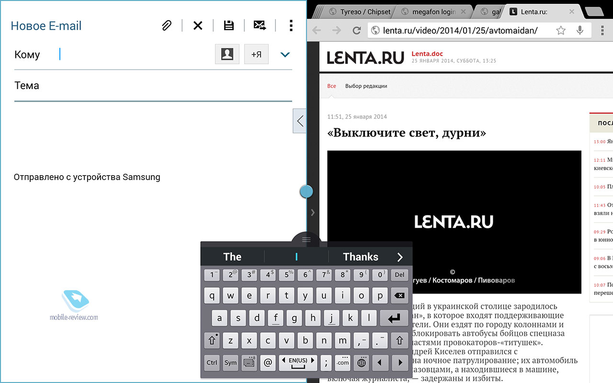Open the Lenta.doc link
Viewport: 613px width, 383px height.
tap(428, 54)
